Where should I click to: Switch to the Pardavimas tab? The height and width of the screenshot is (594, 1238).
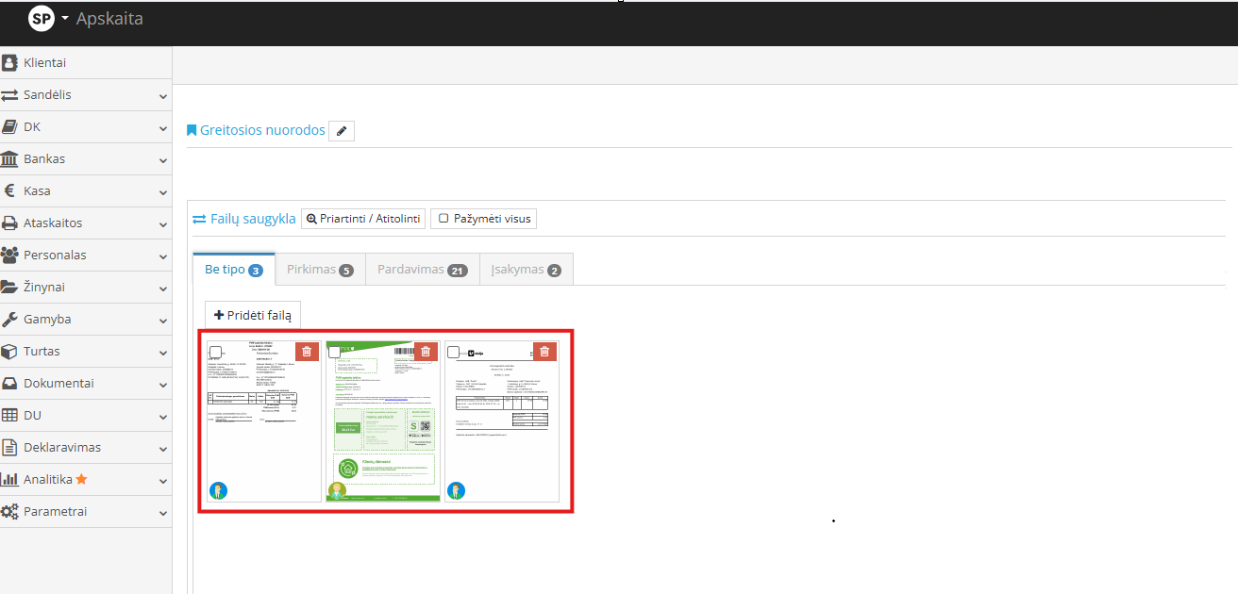pyautogui.click(x=423, y=270)
